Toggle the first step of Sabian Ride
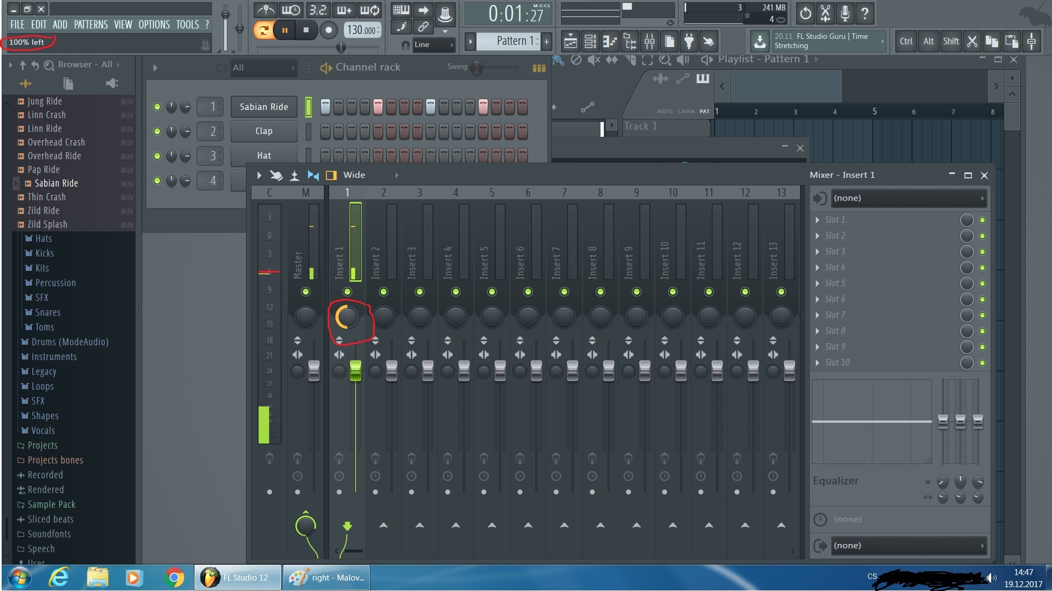 pos(325,107)
